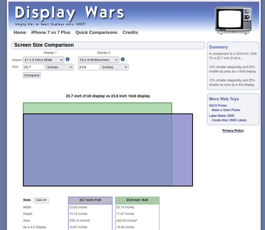Open the Label Maker 2600 link
Viewport: 265px width, 230px height.
(222, 116)
